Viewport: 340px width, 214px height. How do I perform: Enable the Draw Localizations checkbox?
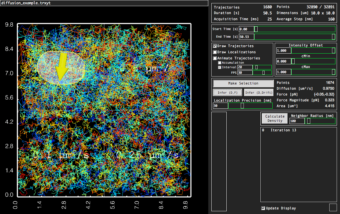(215, 52)
